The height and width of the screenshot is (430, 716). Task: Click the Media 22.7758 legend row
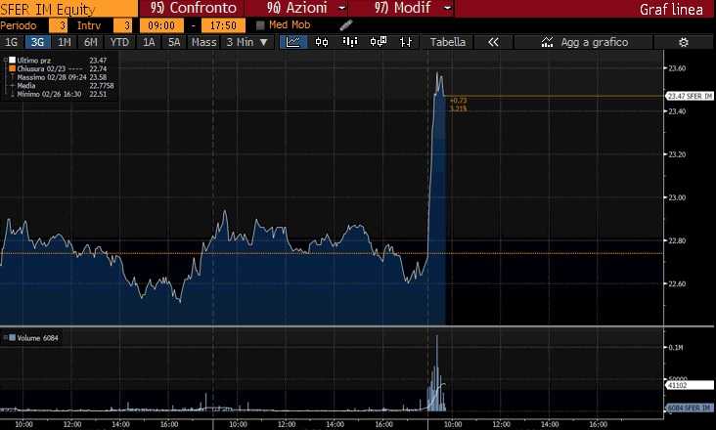[x=62, y=86]
